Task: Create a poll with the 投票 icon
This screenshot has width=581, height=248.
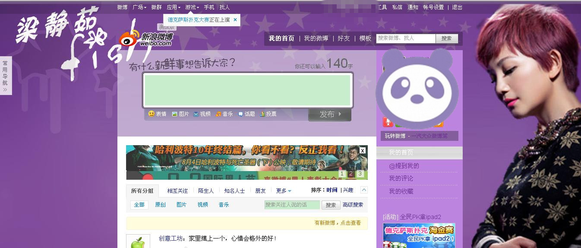Action: click(x=262, y=114)
